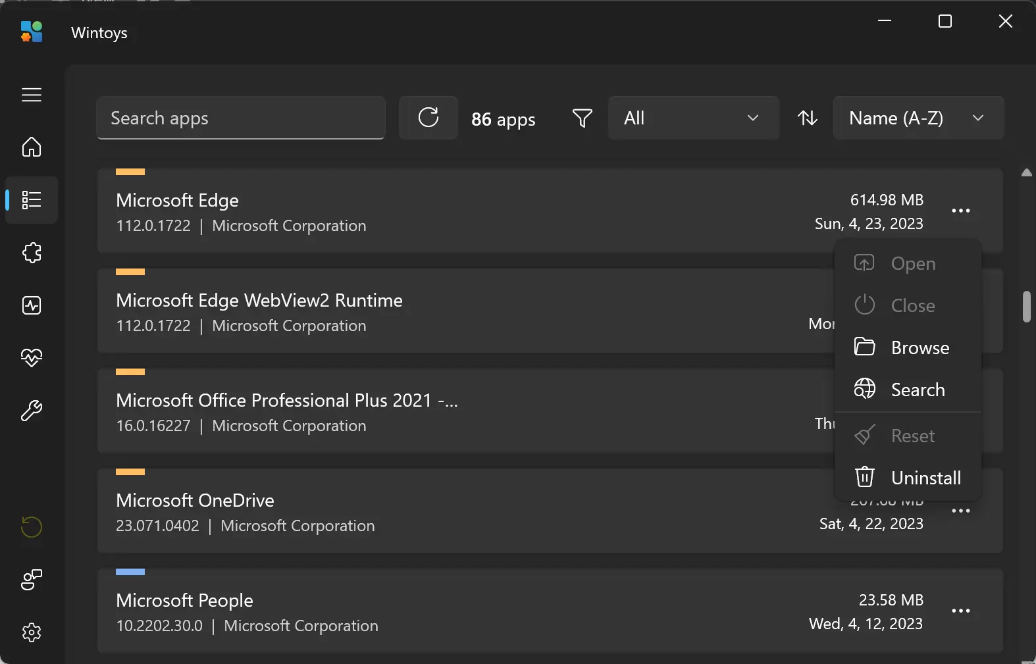Expand the All filter dropdown

click(x=692, y=118)
